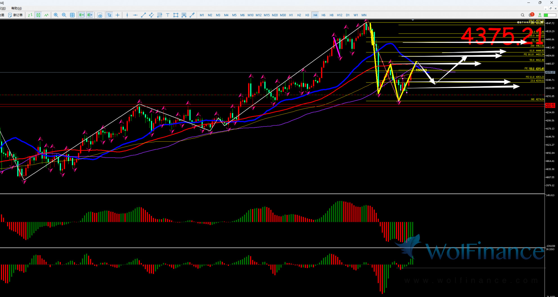
Task: Select the crosshair tool
Action: click(x=118, y=15)
